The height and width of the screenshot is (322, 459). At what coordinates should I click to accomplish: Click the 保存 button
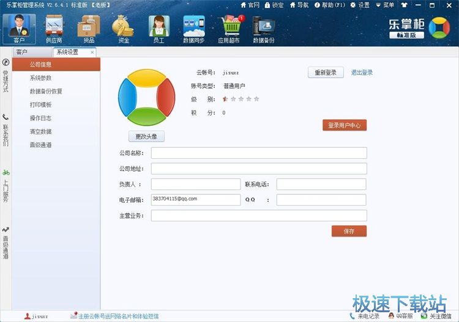click(349, 231)
